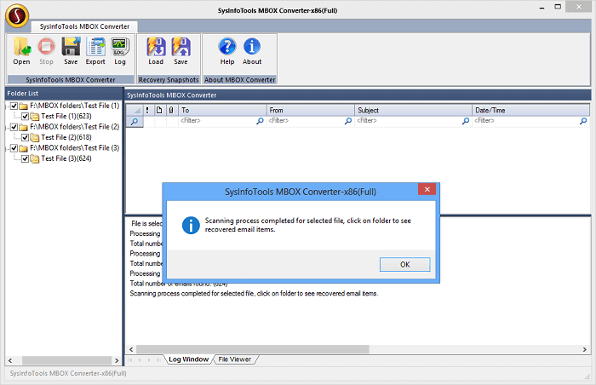The width and height of the screenshot is (596, 385).
Task: Select the Test File (3)(624) folder
Action: coord(66,158)
